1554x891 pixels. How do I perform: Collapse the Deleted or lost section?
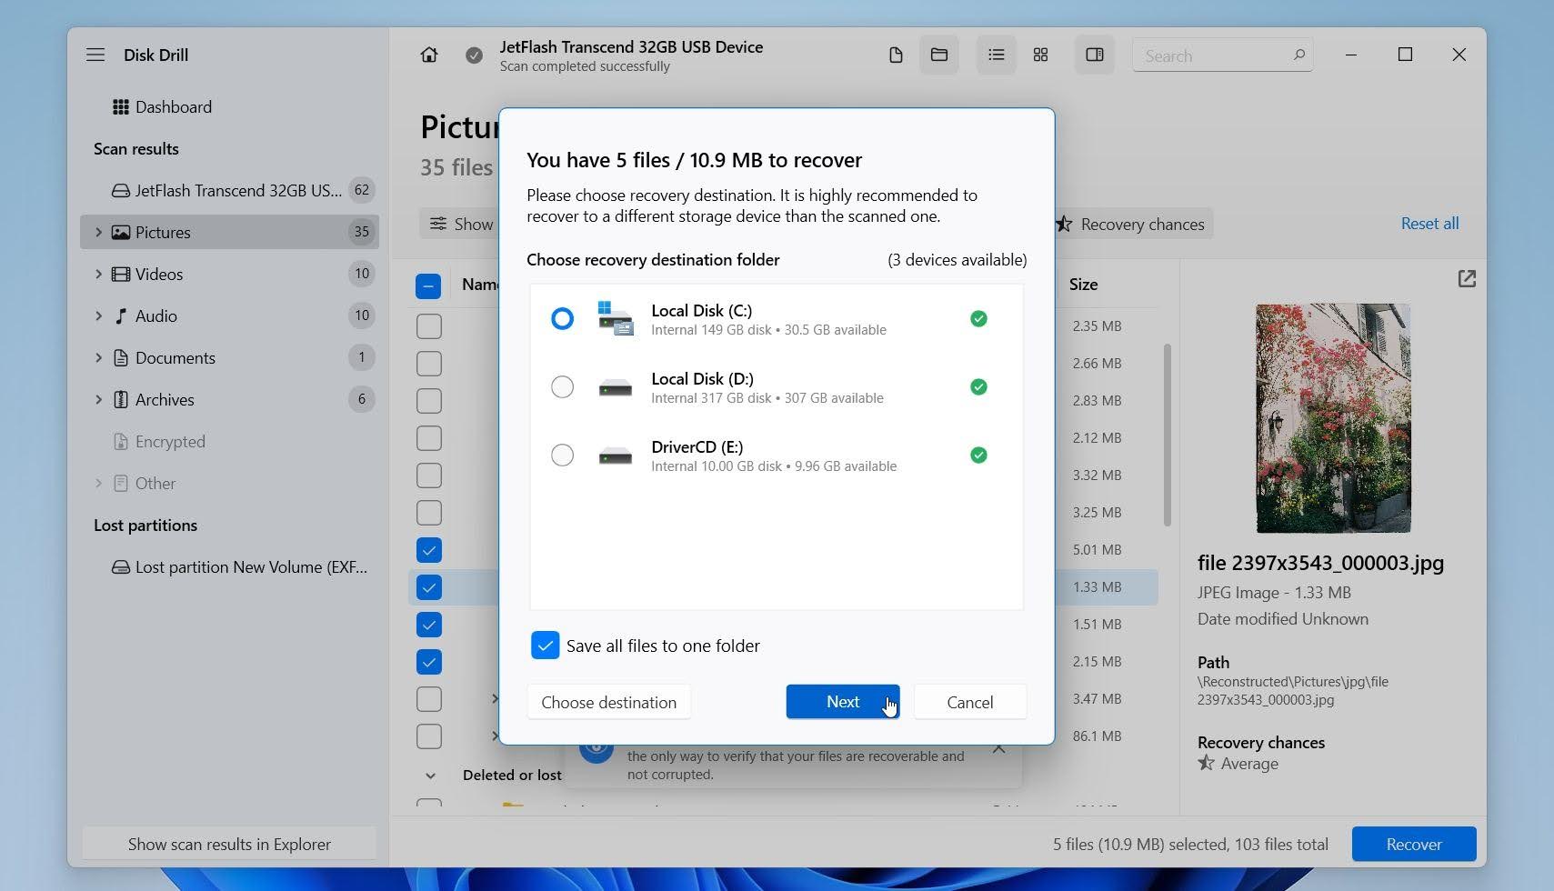coord(430,776)
